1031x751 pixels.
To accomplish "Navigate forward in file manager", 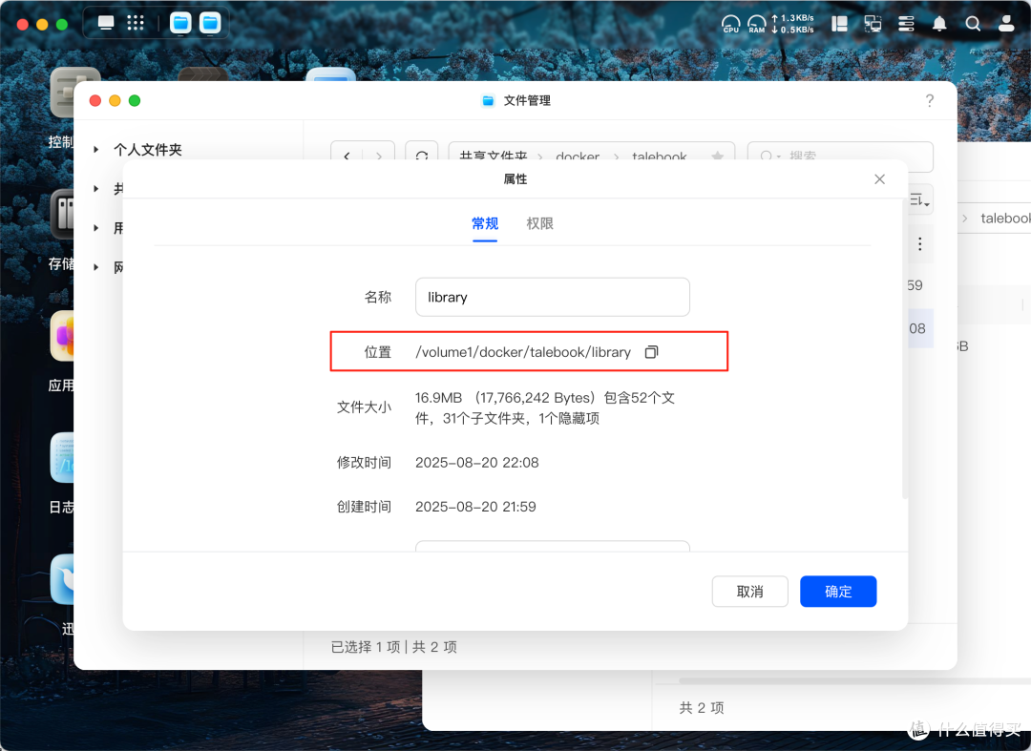I will (379, 156).
